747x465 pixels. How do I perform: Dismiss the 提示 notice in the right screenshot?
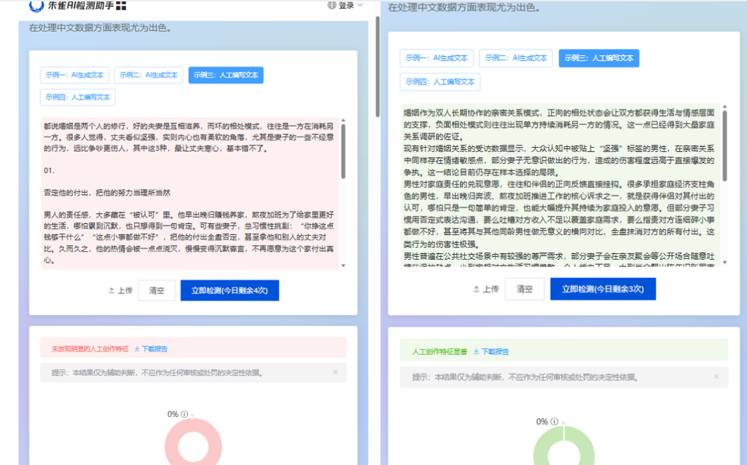coord(716,376)
